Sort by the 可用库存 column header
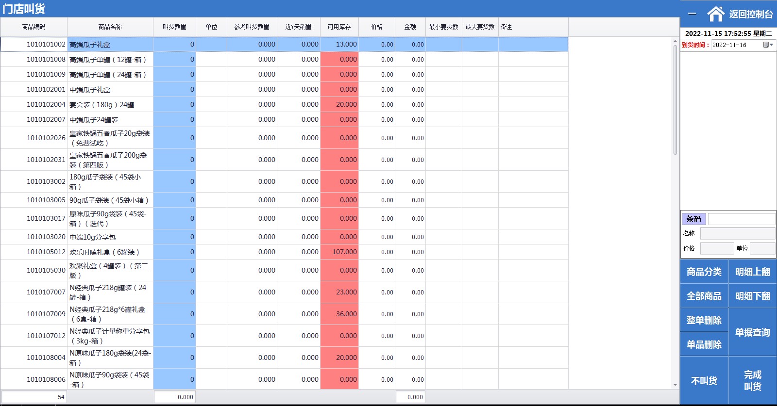The width and height of the screenshot is (777, 406). click(339, 27)
